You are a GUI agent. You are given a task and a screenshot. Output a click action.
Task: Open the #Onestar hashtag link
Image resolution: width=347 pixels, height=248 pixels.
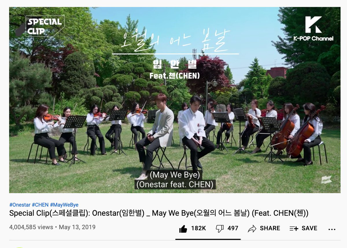pos(20,205)
